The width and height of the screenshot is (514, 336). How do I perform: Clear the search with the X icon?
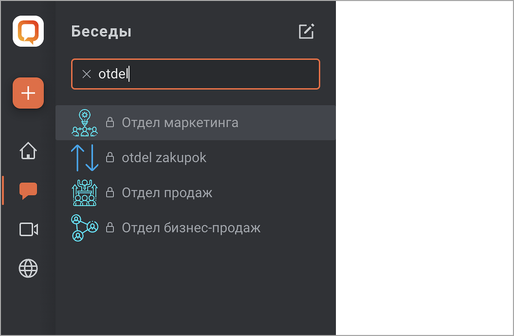click(87, 74)
